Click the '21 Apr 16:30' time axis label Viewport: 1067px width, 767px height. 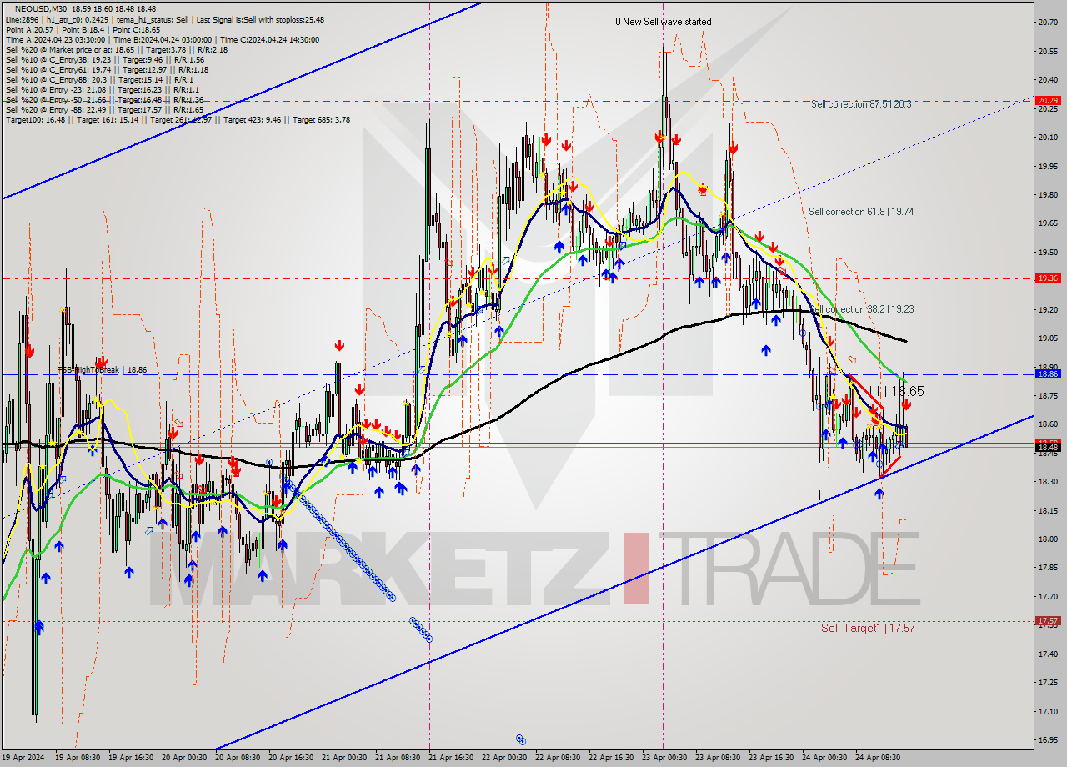click(449, 758)
